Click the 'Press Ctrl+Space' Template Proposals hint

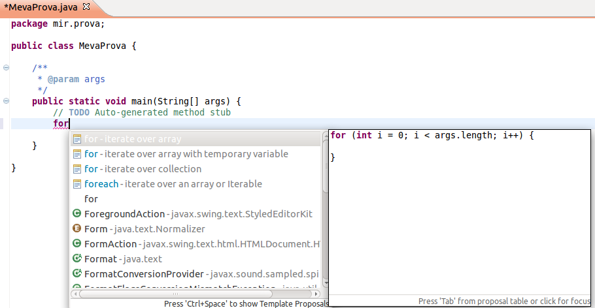coord(245,303)
